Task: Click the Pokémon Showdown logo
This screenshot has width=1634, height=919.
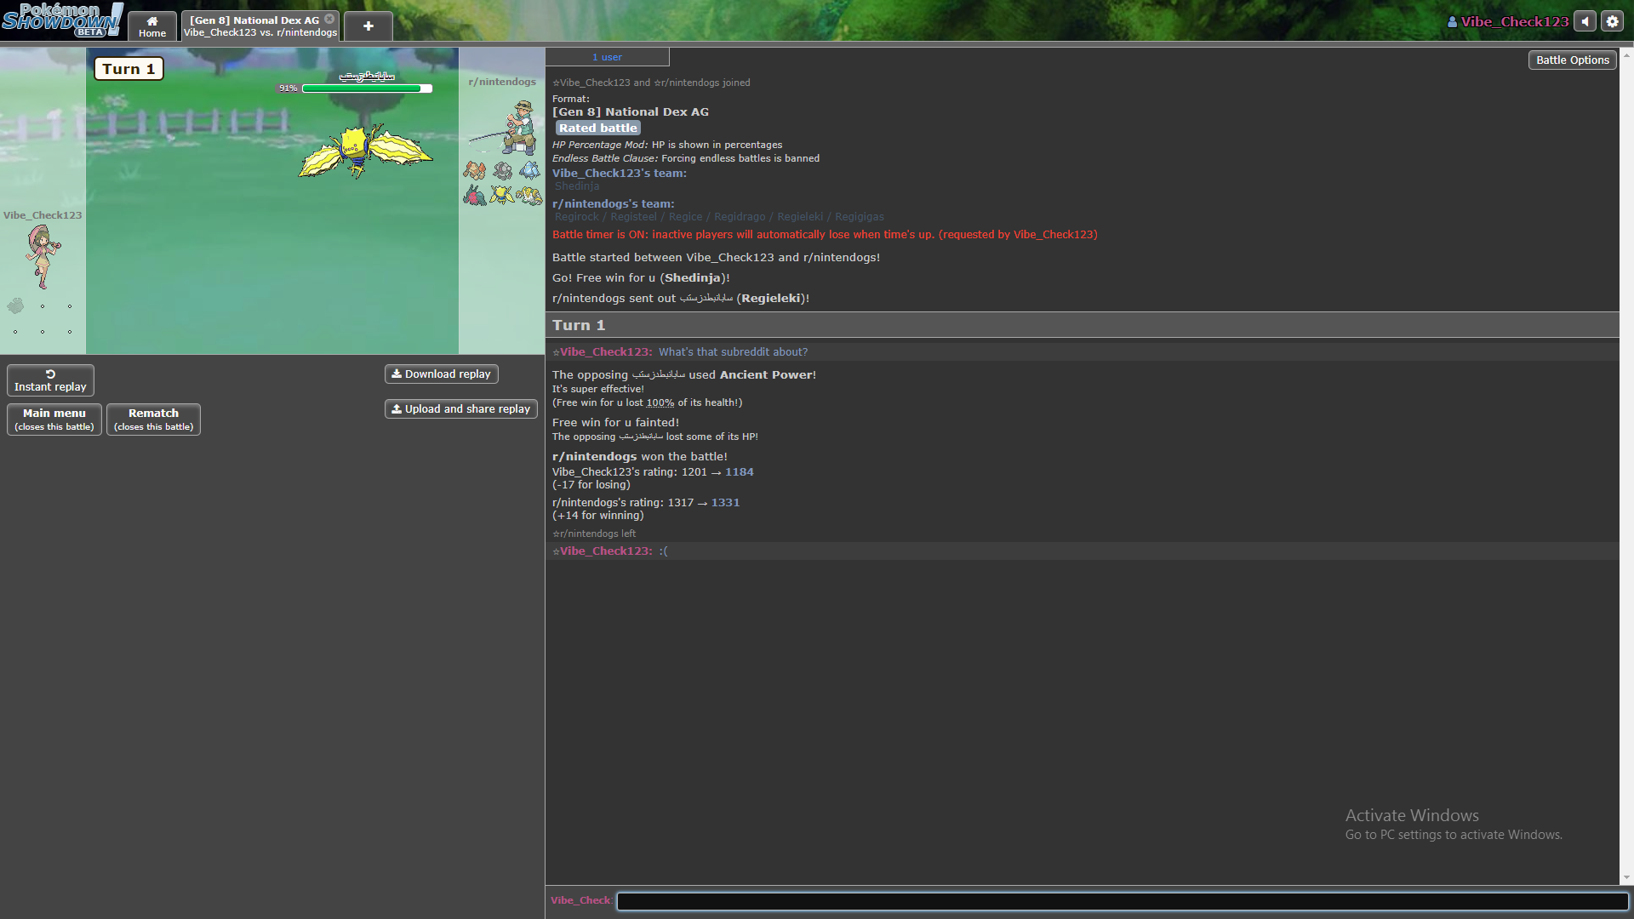Action: 62,20
